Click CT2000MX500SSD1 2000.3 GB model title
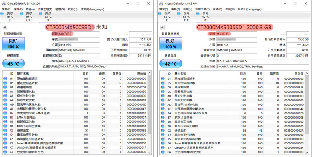This screenshot has width=312, height=157. pos(234,27)
